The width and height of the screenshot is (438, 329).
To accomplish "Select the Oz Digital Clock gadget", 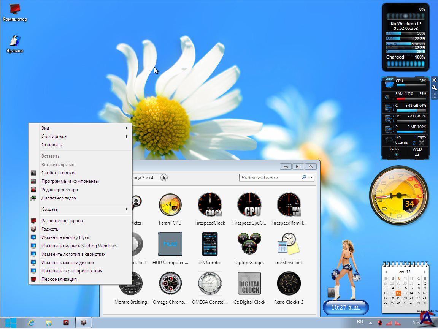I will pyautogui.click(x=249, y=284).
